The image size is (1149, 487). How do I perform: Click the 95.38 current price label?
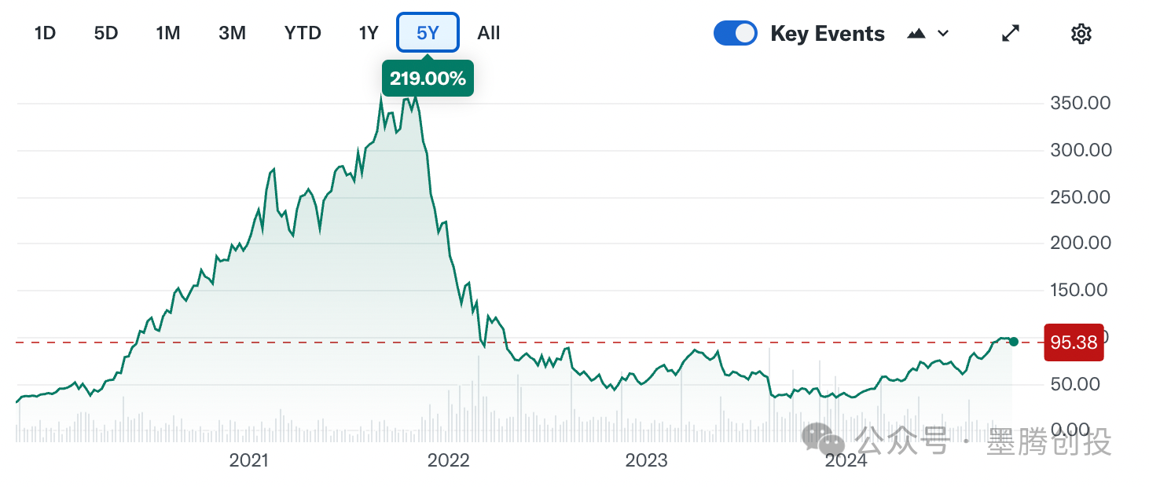1073,342
